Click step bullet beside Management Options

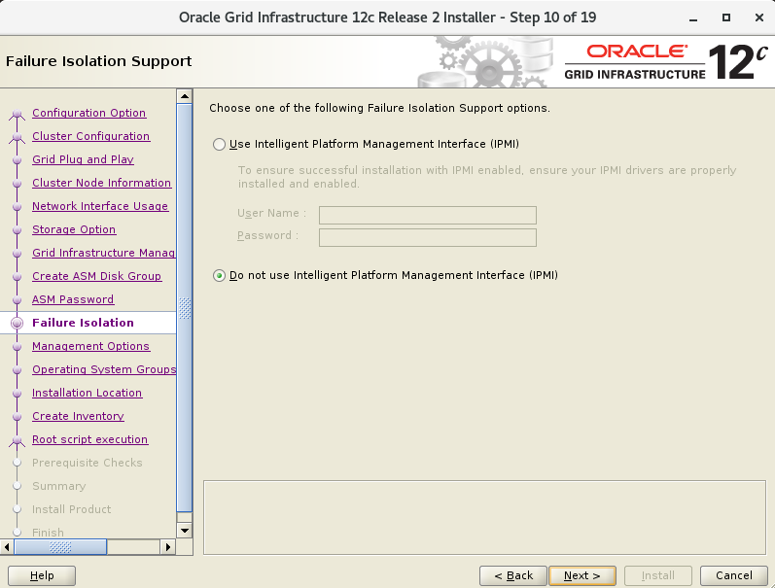17,346
